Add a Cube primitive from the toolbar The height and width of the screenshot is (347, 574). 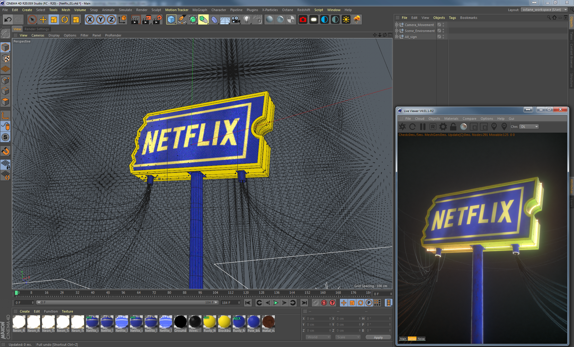pos(171,19)
